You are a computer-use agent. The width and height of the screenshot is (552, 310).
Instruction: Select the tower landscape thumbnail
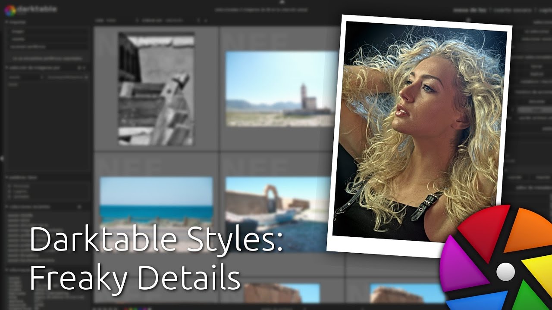tap(282, 89)
